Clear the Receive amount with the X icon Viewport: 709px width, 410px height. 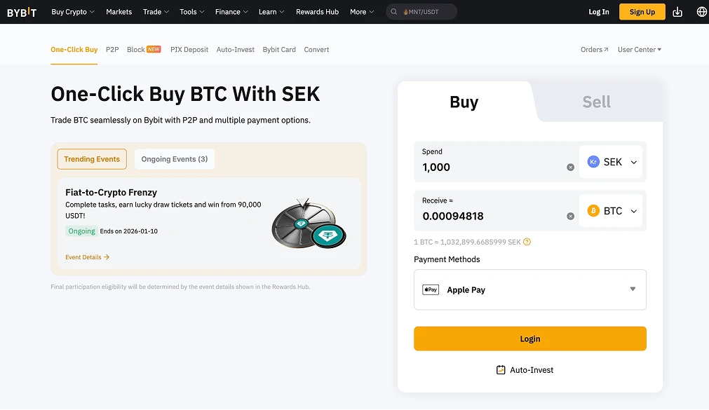pos(570,216)
